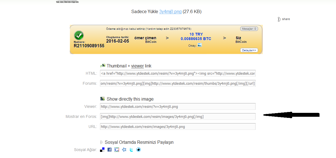The height and width of the screenshot is (158, 336).
Task: Click the small site logo at top
Action: [67, 2]
